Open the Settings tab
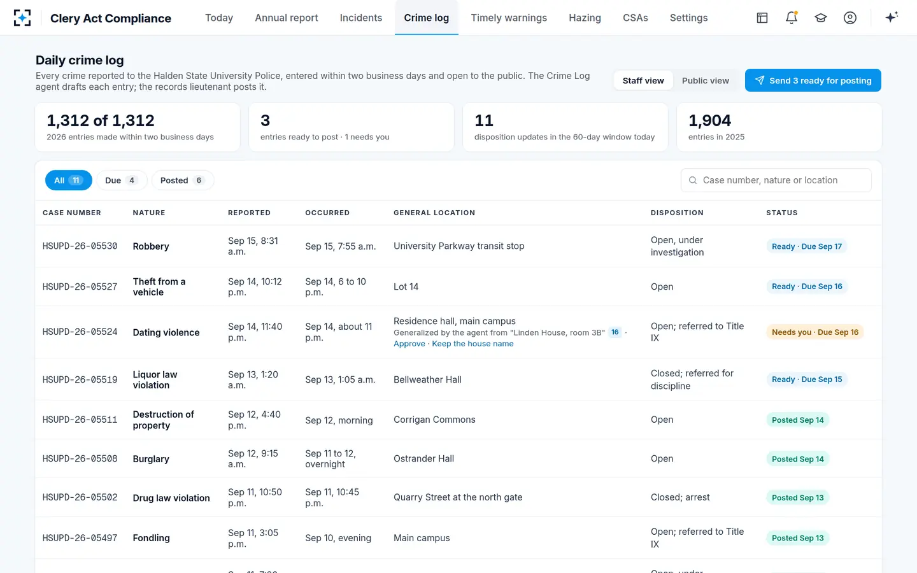Viewport: 917px width, 573px height. [689, 18]
